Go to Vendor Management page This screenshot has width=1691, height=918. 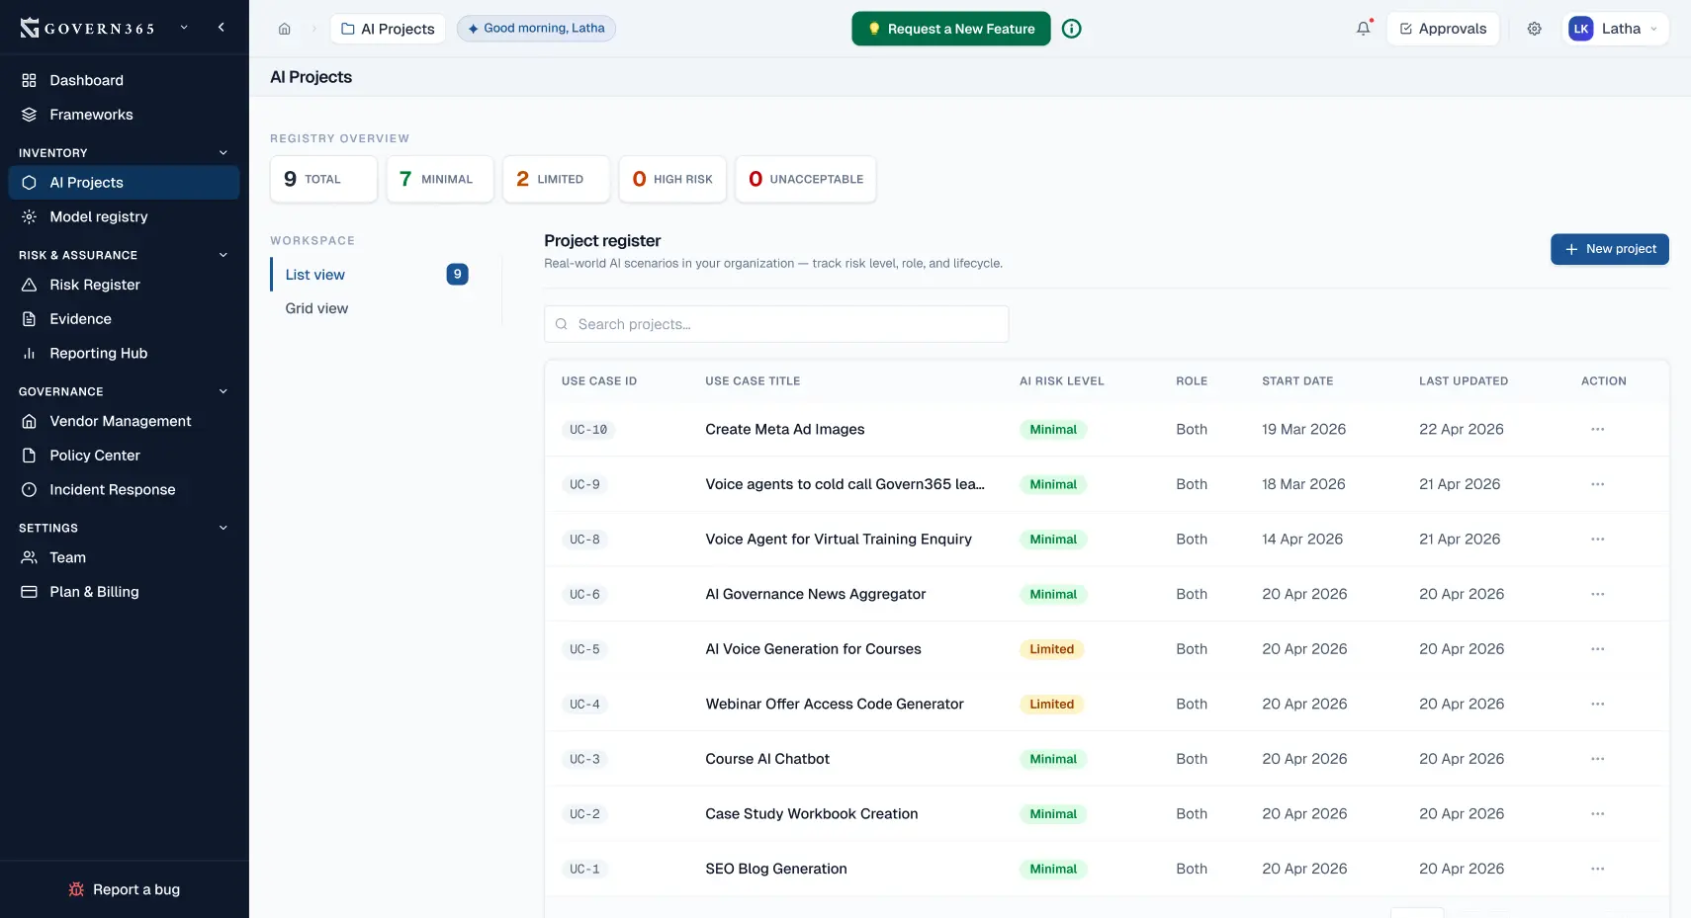tap(121, 421)
